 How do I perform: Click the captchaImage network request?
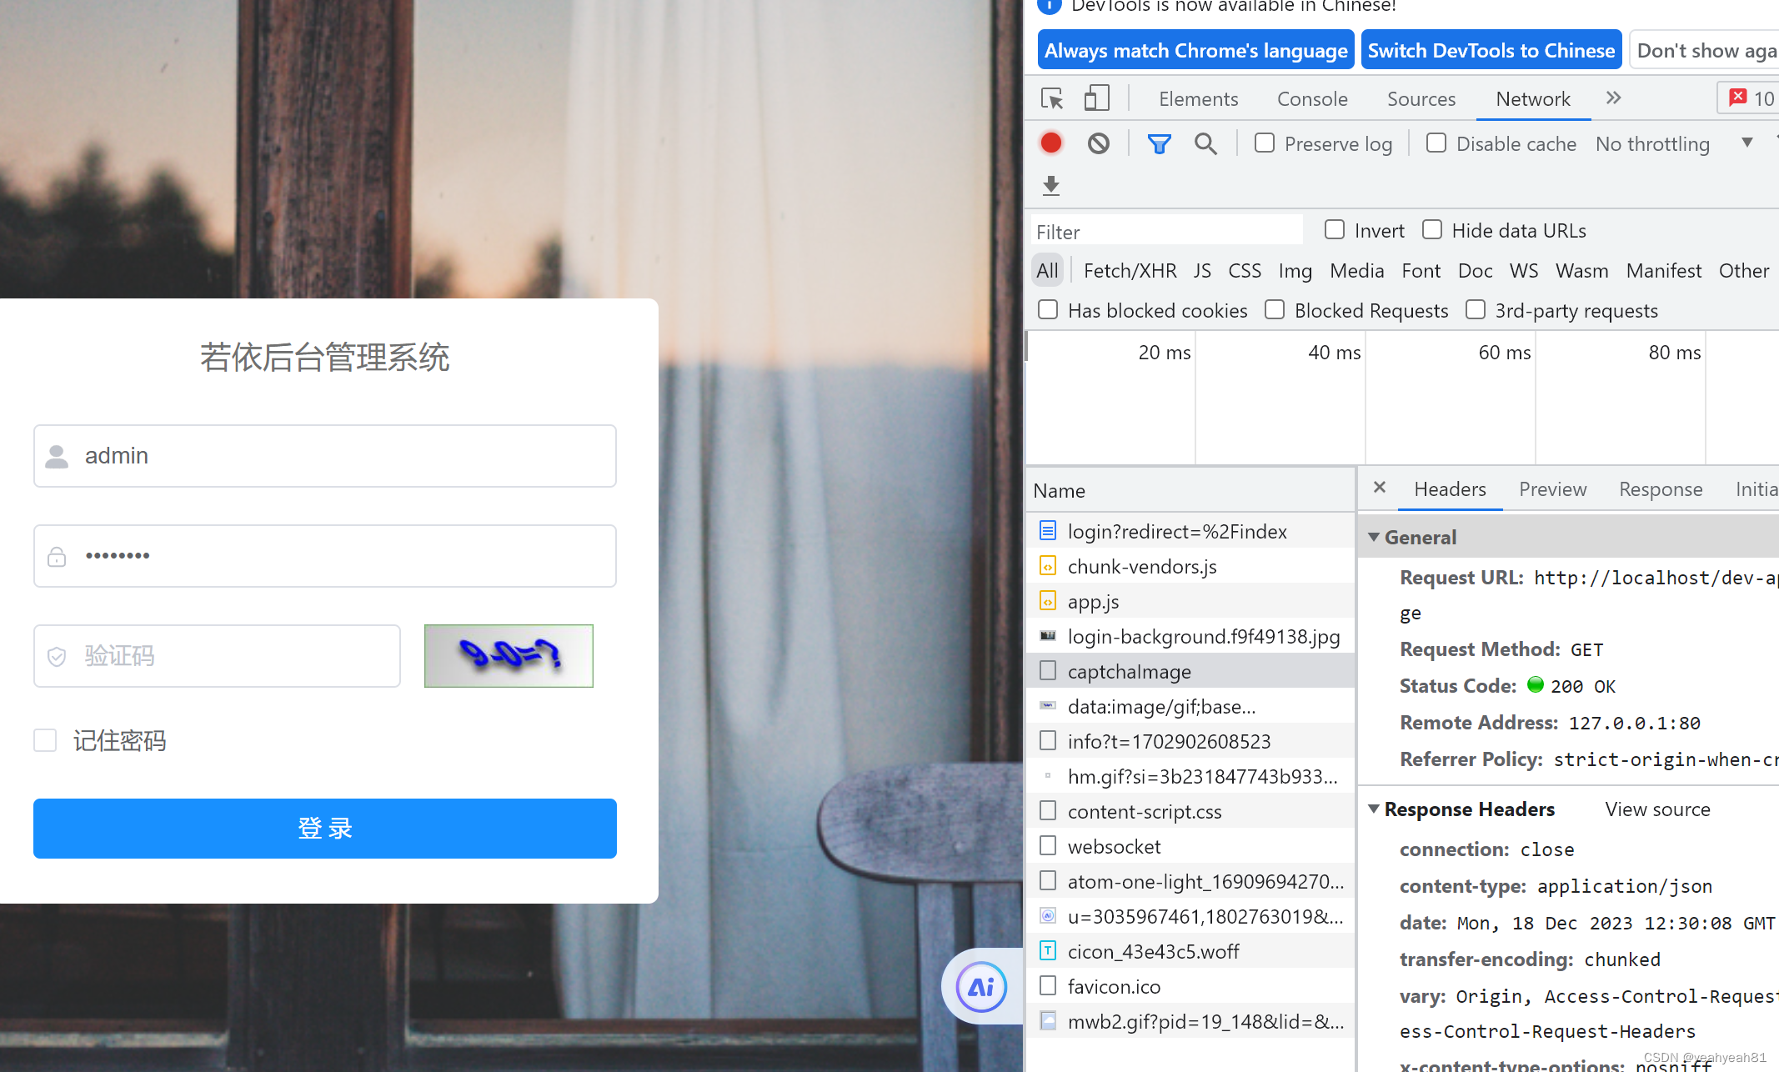coord(1127,671)
